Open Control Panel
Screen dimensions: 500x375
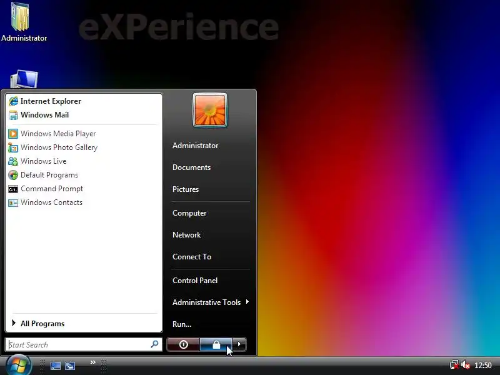[x=195, y=281]
